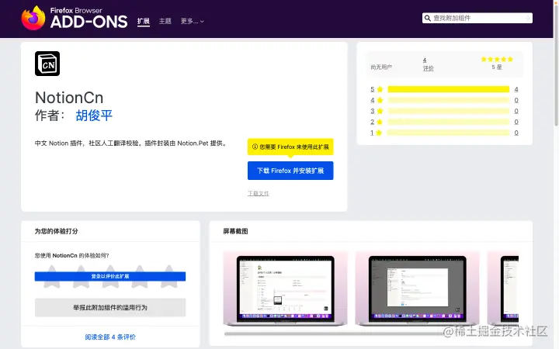559x349 pixels.
Task: Click the 1-star review count 0
Action: 516,133
